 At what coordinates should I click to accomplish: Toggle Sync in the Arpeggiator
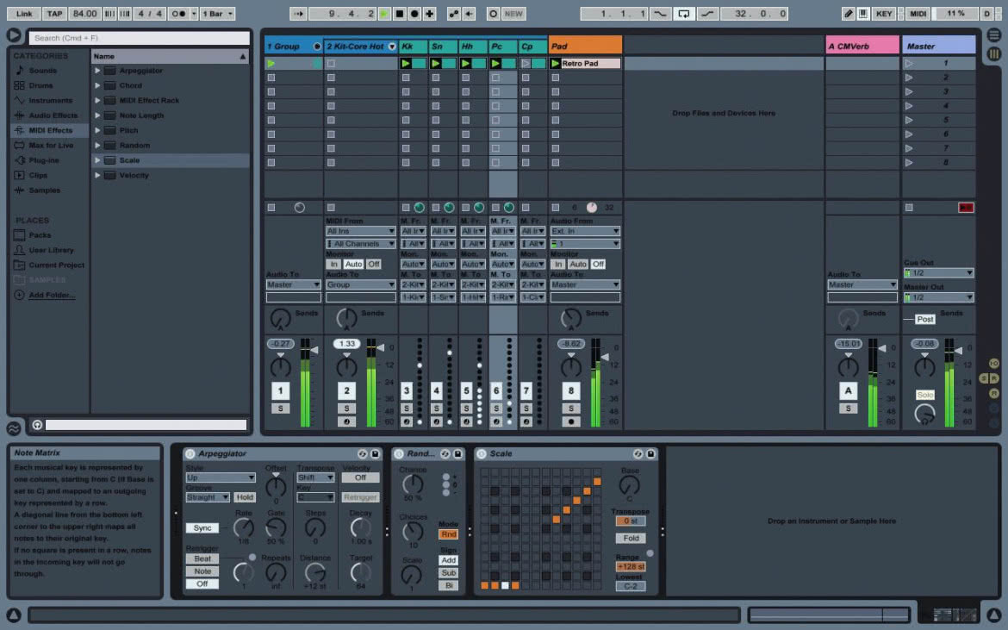click(x=202, y=527)
